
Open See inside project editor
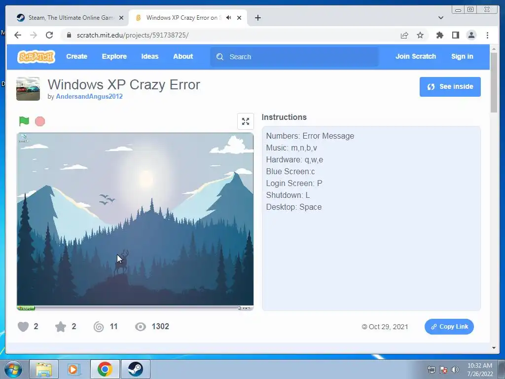tap(450, 87)
